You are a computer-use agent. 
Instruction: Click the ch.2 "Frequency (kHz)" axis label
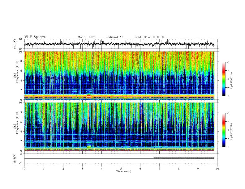click(x=17, y=123)
